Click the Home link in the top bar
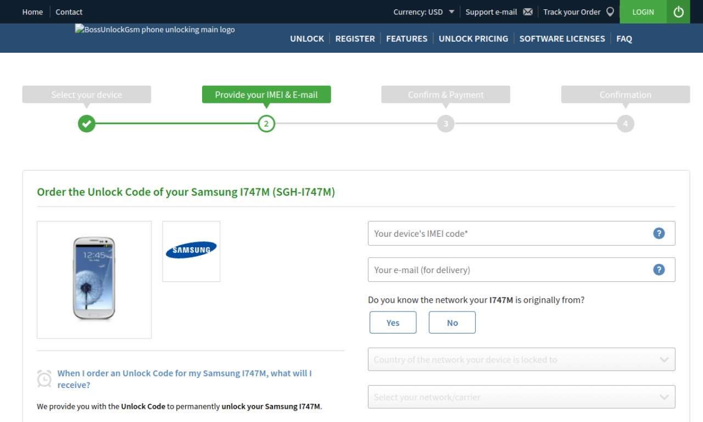This screenshot has height=422, width=703. pyautogui.click(x=32, y=12)
